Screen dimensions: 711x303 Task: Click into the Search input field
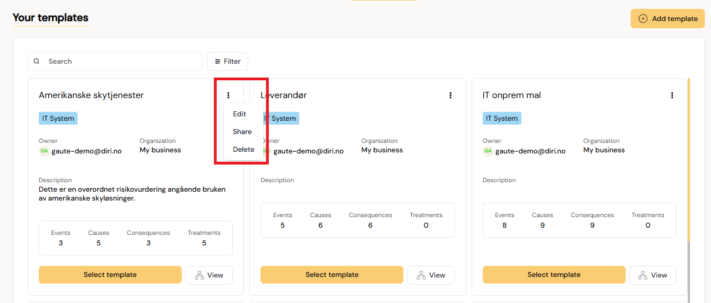tap(115, 61)
